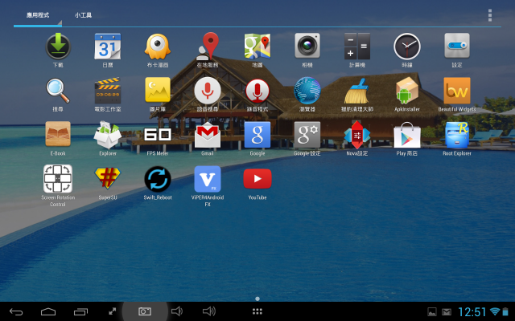Raise volume with the volume up button

pos(209,311)
